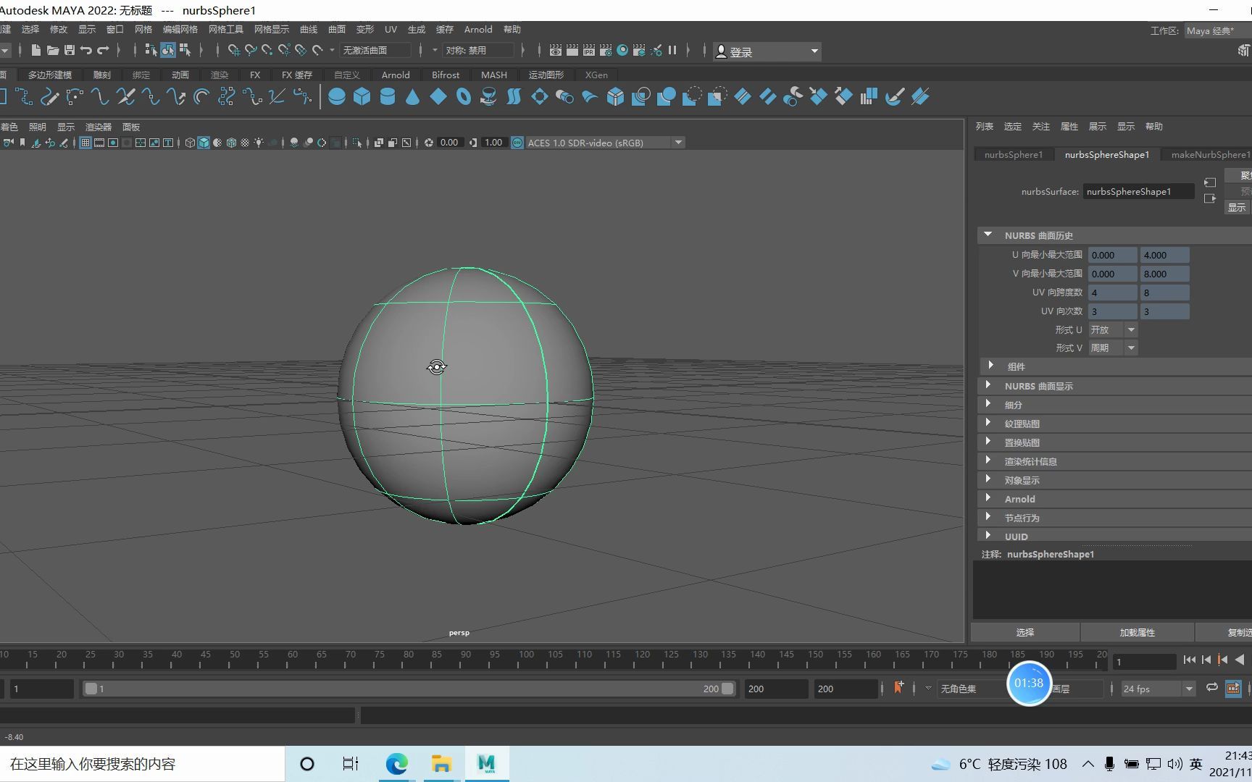The width and height of the screenshot is (1252, 782).
Task: Click the NURBS cone shelf icon
Action: 412,96
